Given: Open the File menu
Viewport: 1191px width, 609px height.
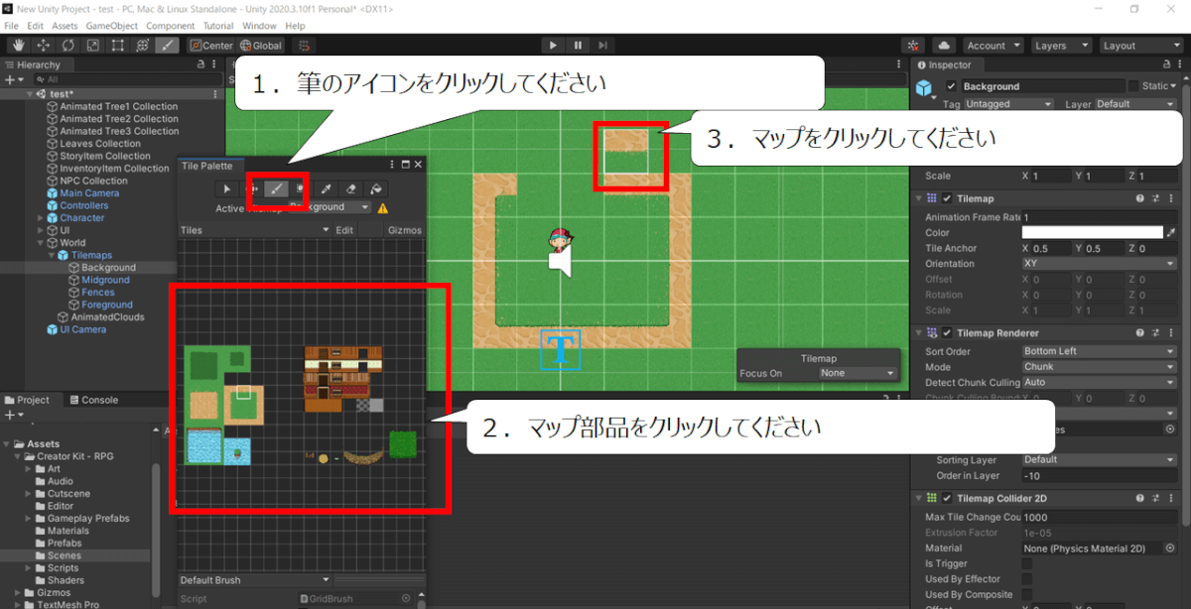Looking at the screenshot, I should (12, 25).
